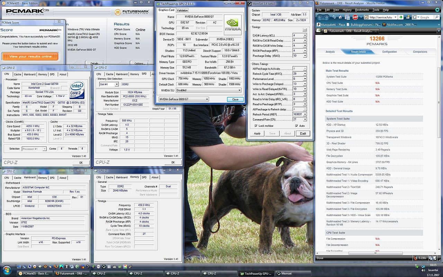Open the Muropaketti – Plaza bookmark
The image size is (443, 277).
(x=331, y=25)
